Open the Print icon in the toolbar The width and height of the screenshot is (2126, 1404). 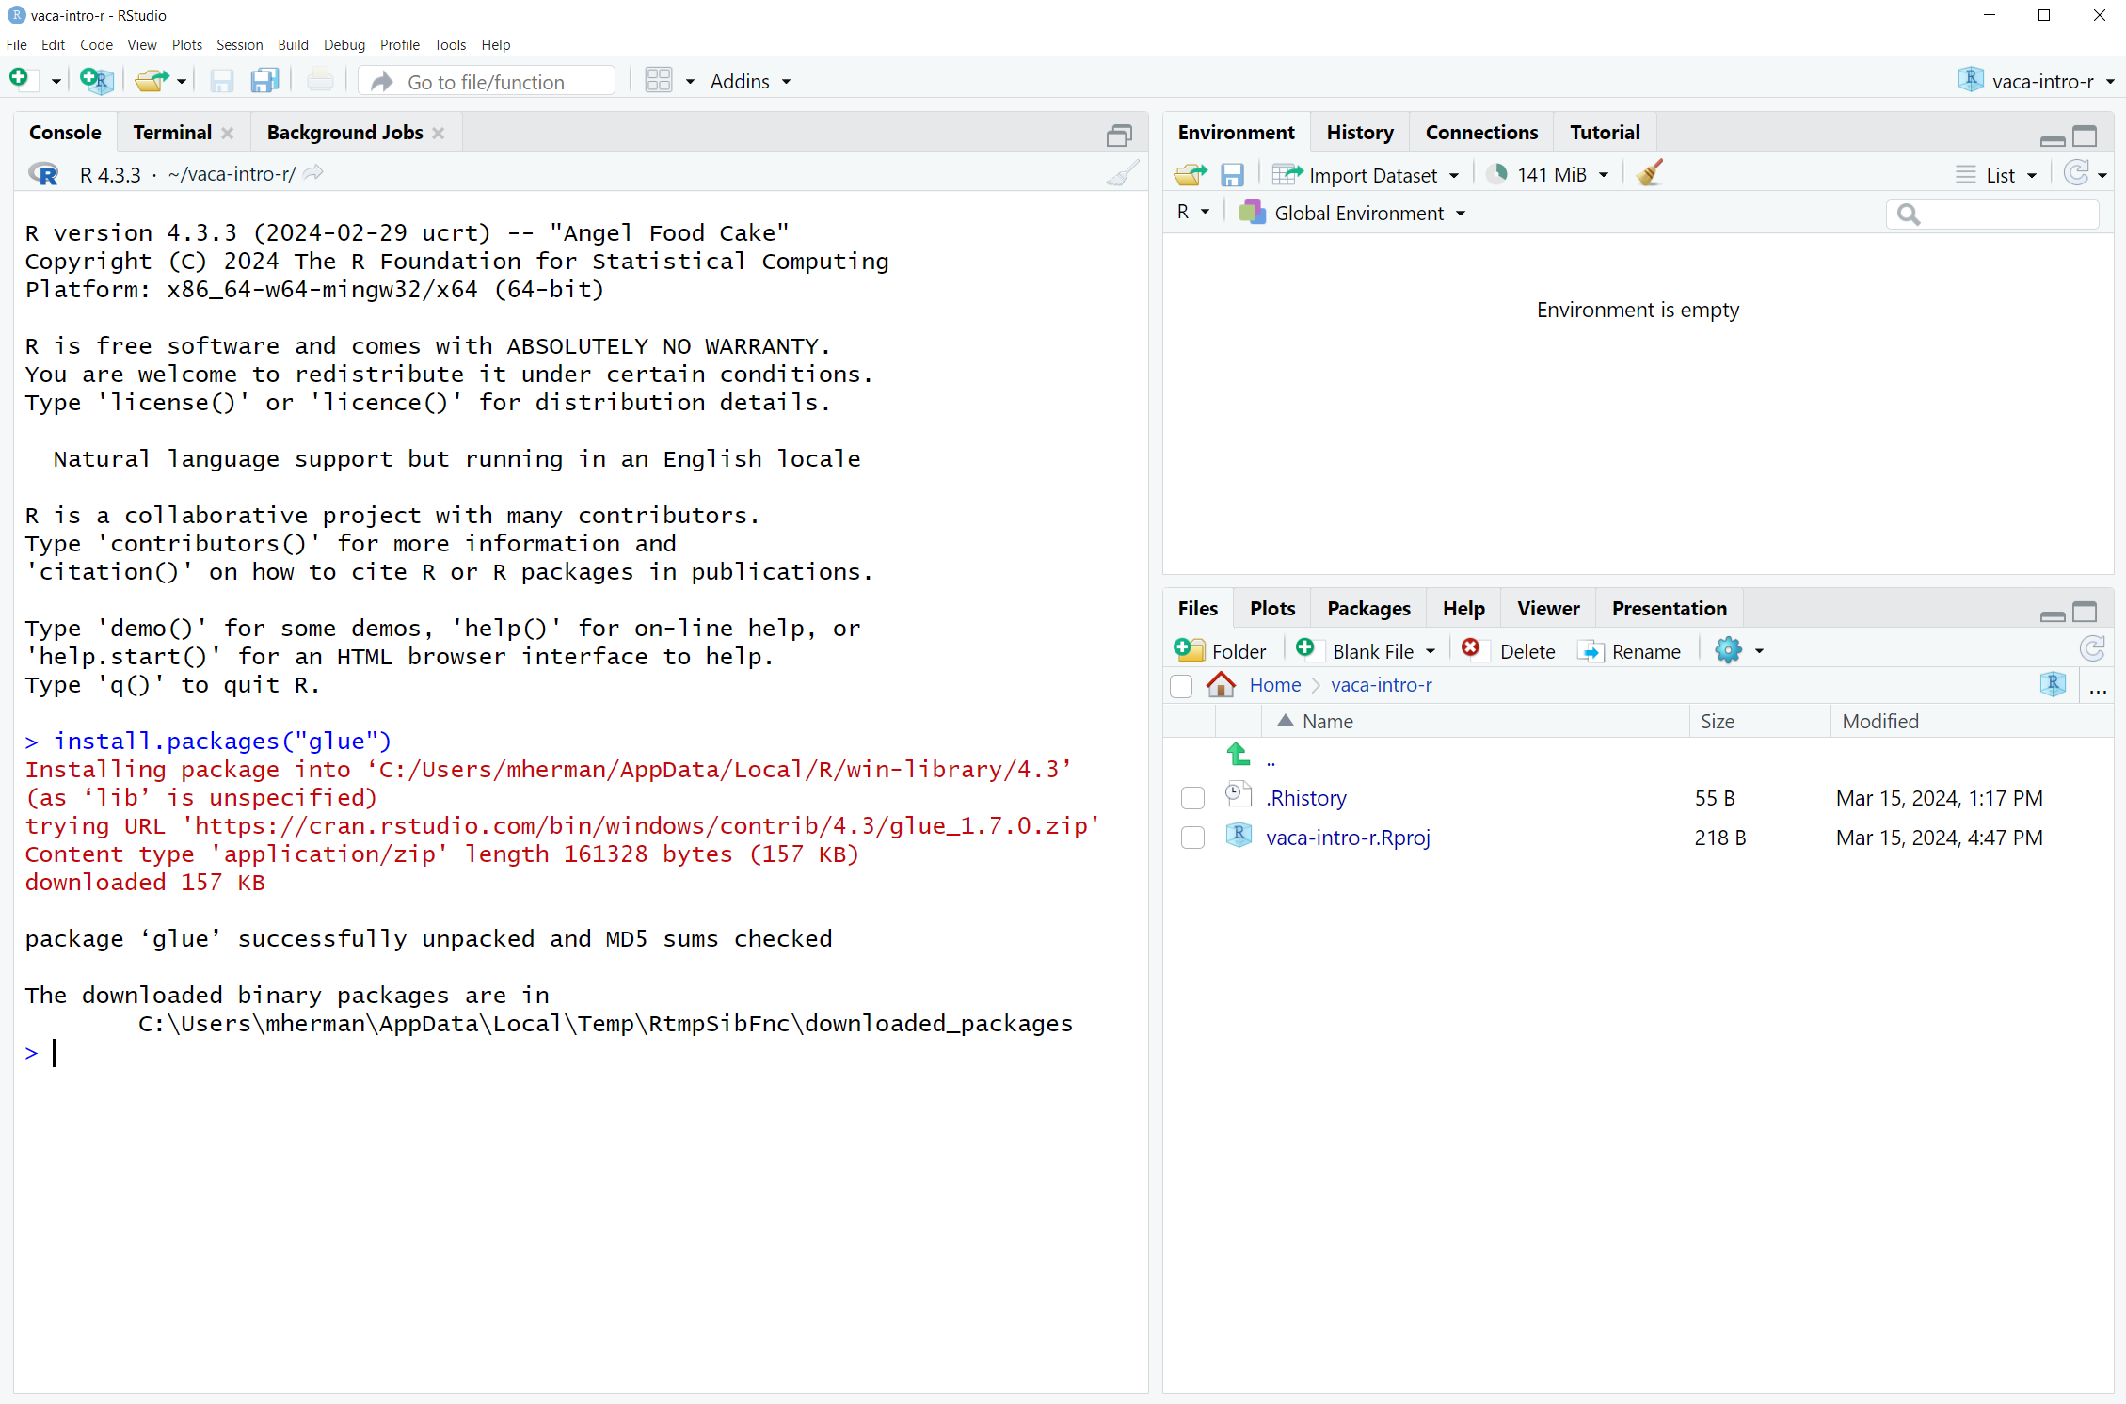point(320,80)
